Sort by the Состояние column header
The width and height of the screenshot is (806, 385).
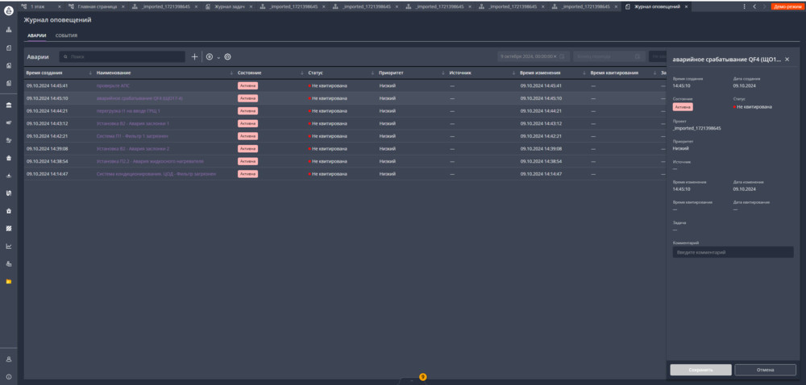pyautogui.click(x=250, y=72)
